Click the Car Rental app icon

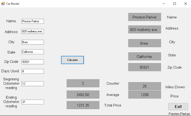3,4
